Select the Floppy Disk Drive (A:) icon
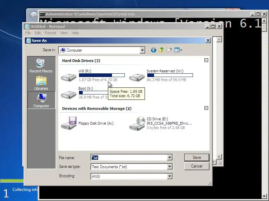Screen dimensions: 269x201 coord(69,123)
